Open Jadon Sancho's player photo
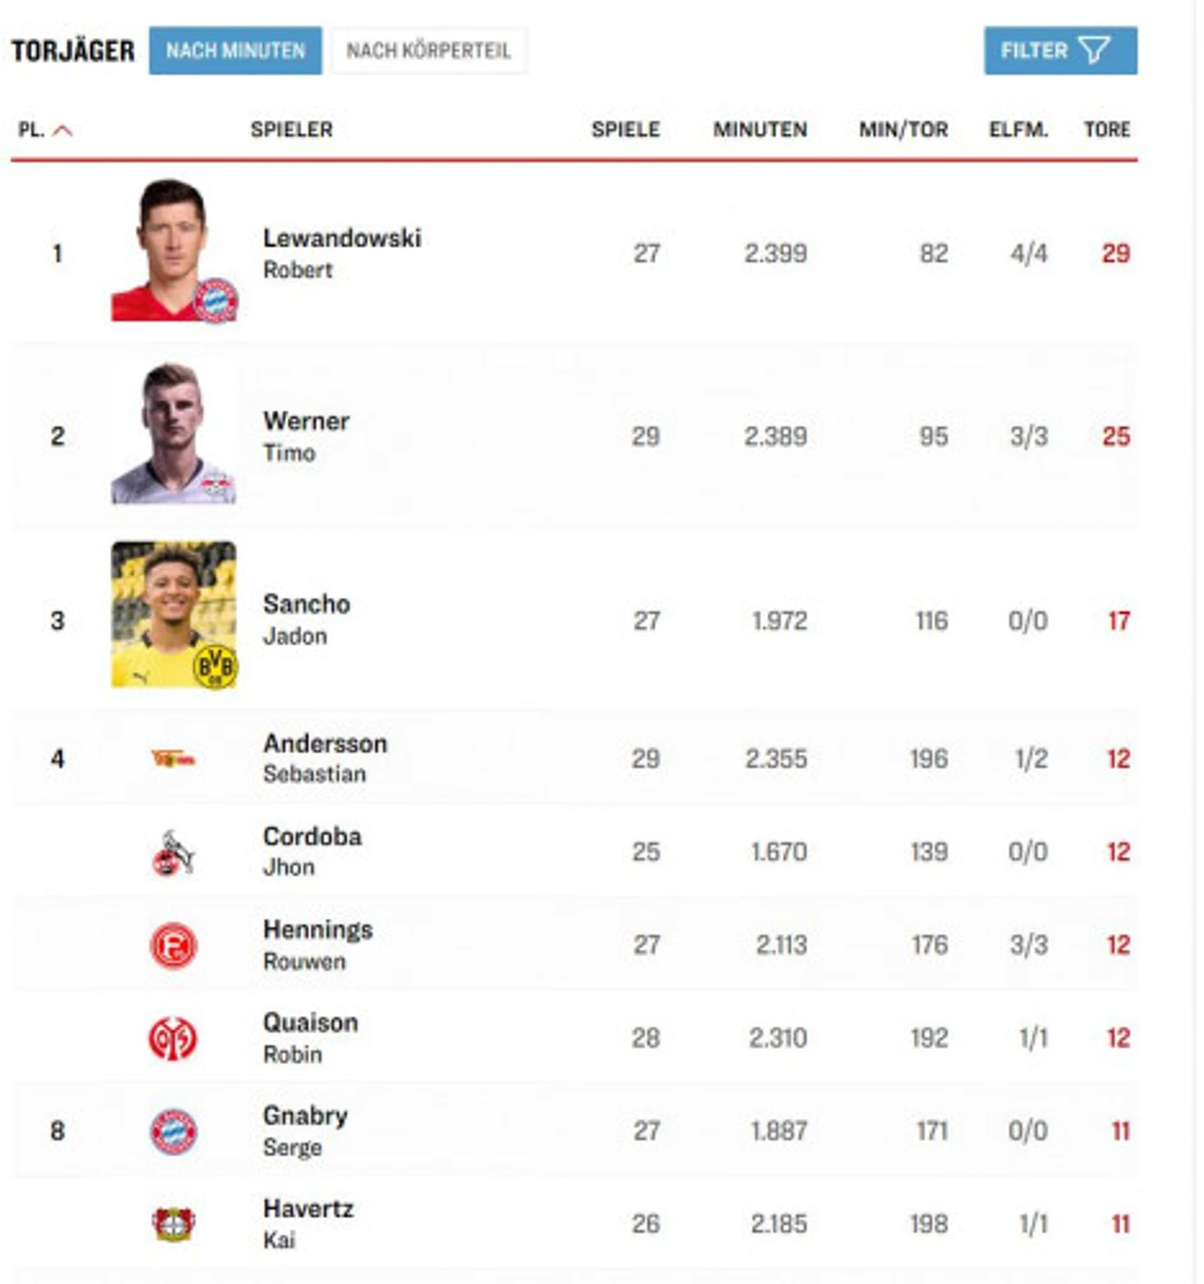 (174, 614)
